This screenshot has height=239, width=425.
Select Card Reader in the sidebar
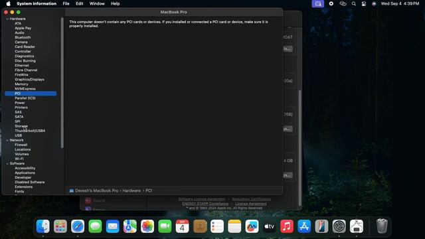click(x=25, y=46)
